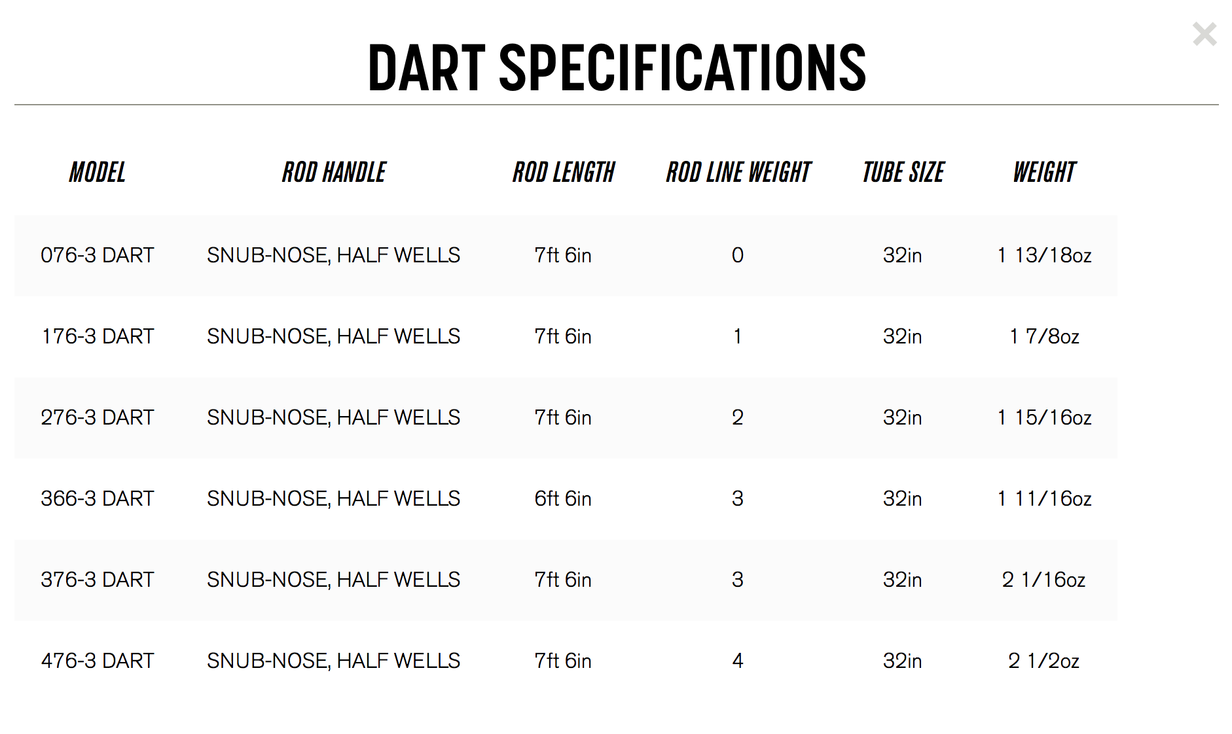Click rod line weight value 4

coord(738,661)
